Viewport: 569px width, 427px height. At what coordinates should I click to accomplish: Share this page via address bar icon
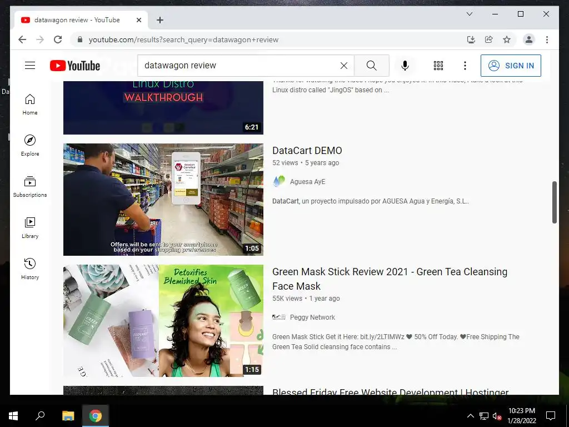point(489,39)
